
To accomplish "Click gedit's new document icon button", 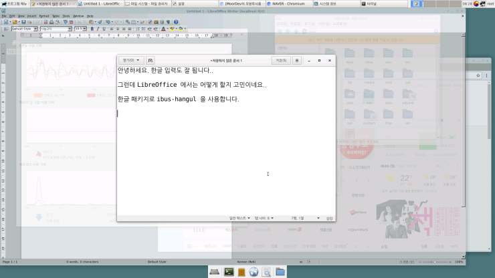I will tap(151, 60).
